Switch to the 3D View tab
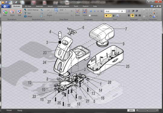The height and width of the screenshot is (113, 163). (28, 6)
